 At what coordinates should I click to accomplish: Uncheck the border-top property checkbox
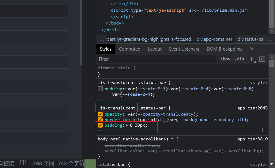coord(100,120)
